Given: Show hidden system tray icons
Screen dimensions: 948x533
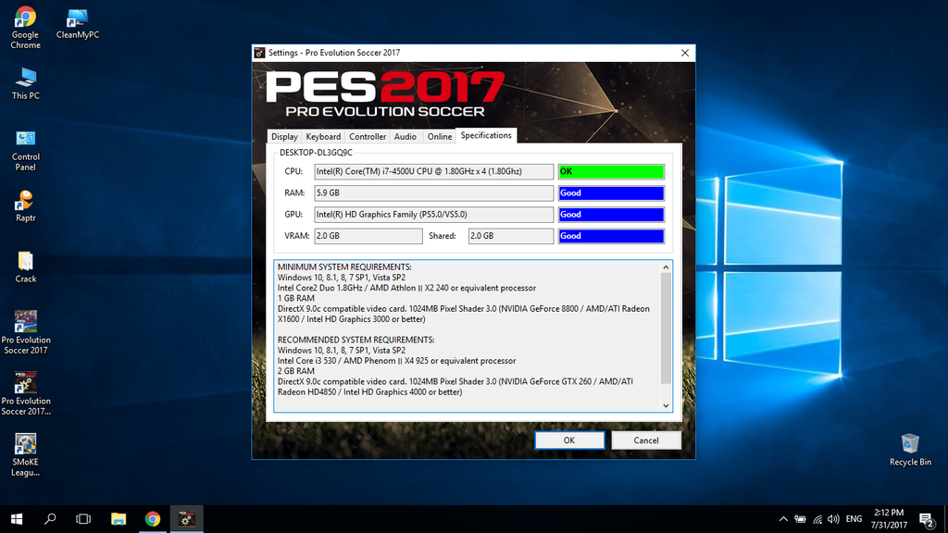Looking at the screenshot, I should [783, 519].
